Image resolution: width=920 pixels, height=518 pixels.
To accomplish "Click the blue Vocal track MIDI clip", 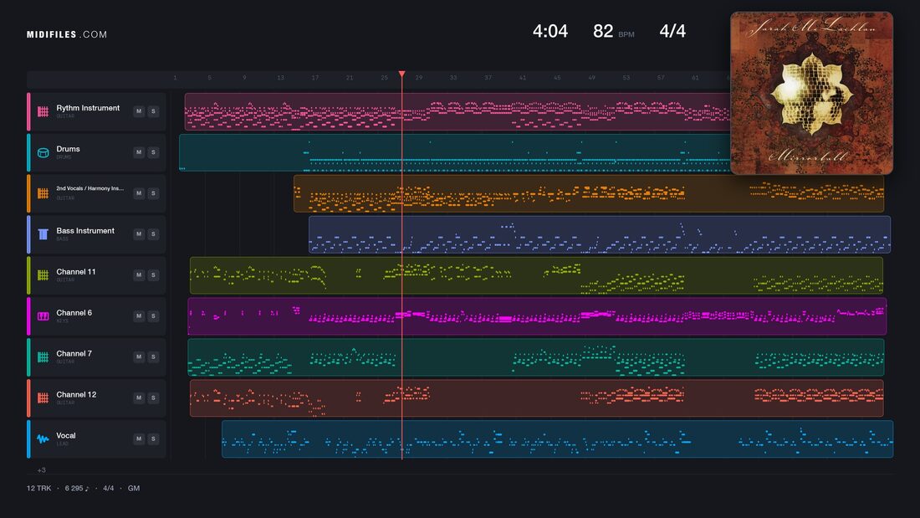I will pos(557,439).
